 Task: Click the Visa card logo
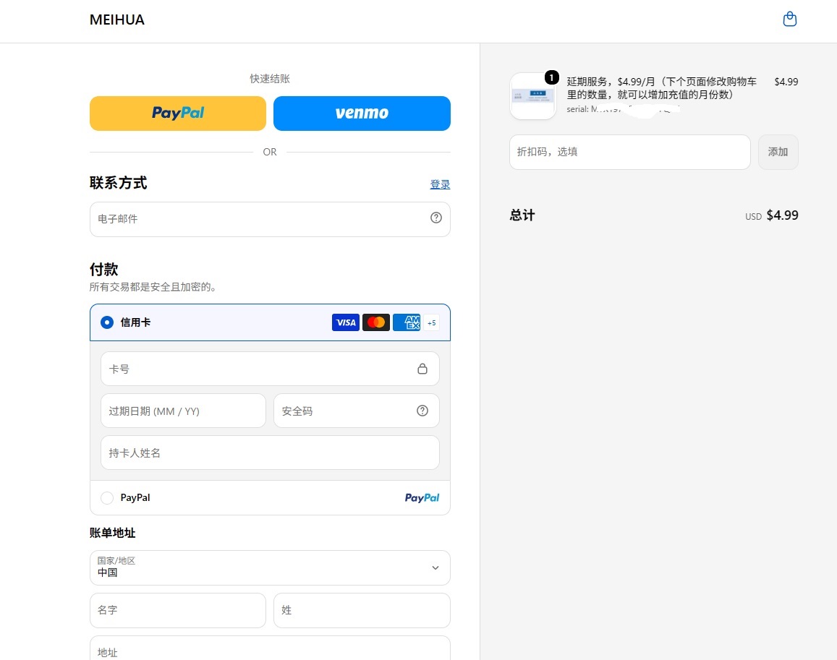point(345,322)
